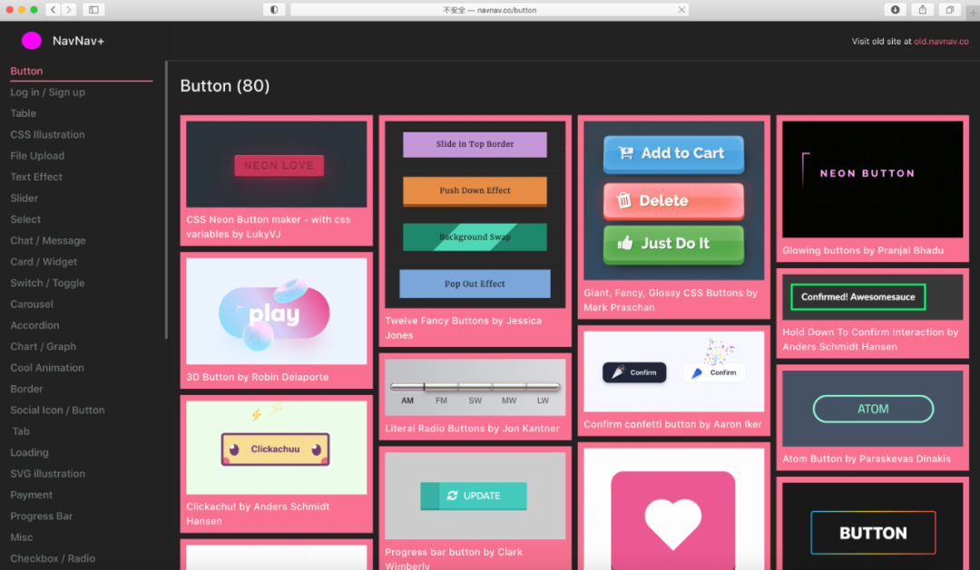Select Log in / Sign up category

tap(47, 92)
